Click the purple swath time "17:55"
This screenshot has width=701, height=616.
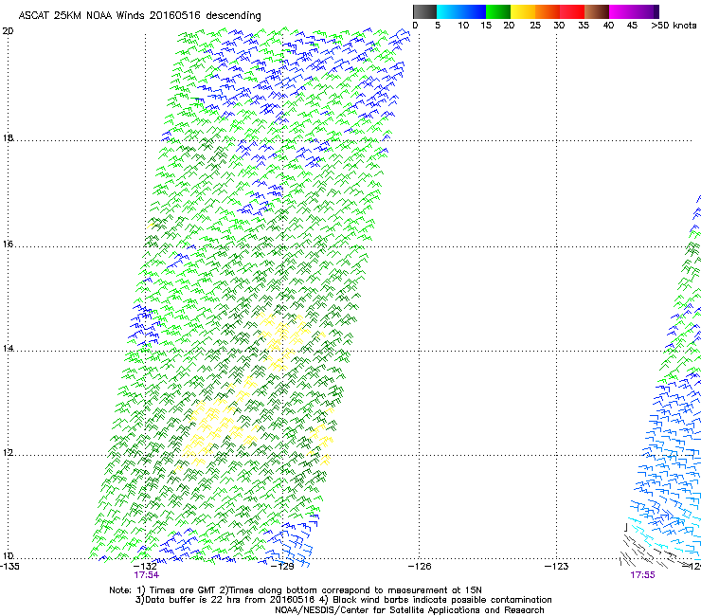pos(642,575)
